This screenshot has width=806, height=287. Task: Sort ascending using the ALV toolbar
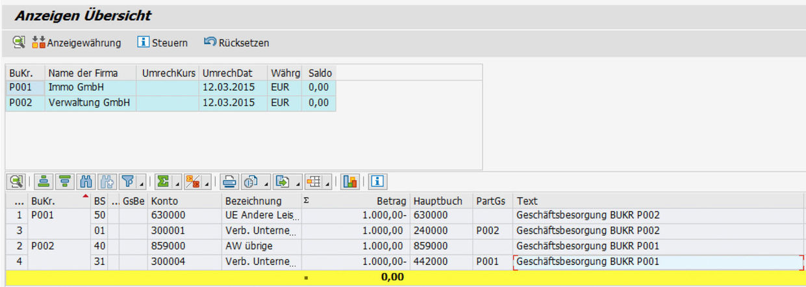pyautogui.click(x=43, y=182)
